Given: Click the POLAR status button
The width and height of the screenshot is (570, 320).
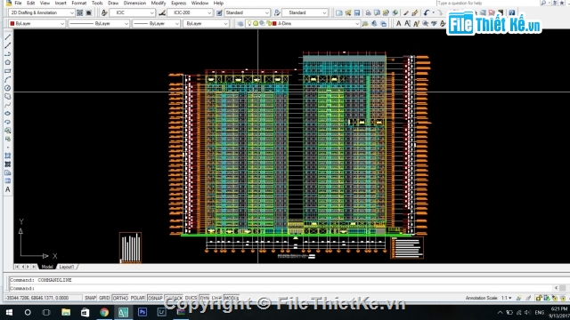Looking at the screenshot, I should pyautogui.click(x=138, y=298).
